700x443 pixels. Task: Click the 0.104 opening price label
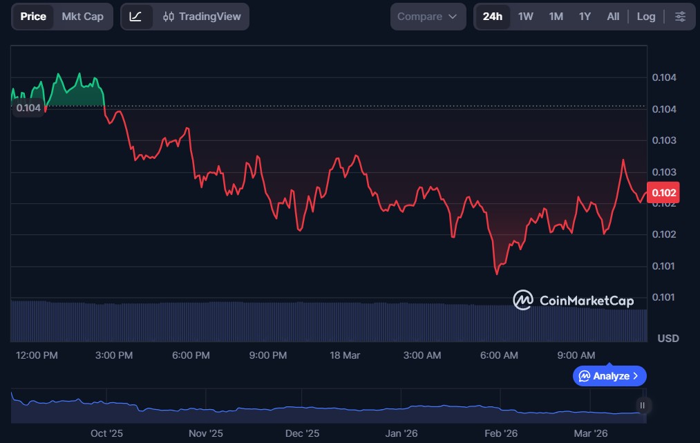click(x=28, y=108)
